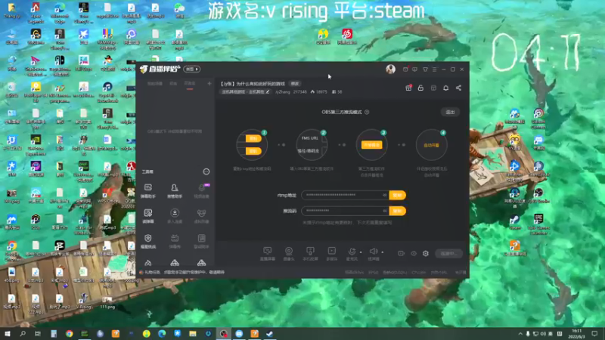Open the gift box icon with red badge
The height and width of the screenshot is (340, 605).
[408, 88]
